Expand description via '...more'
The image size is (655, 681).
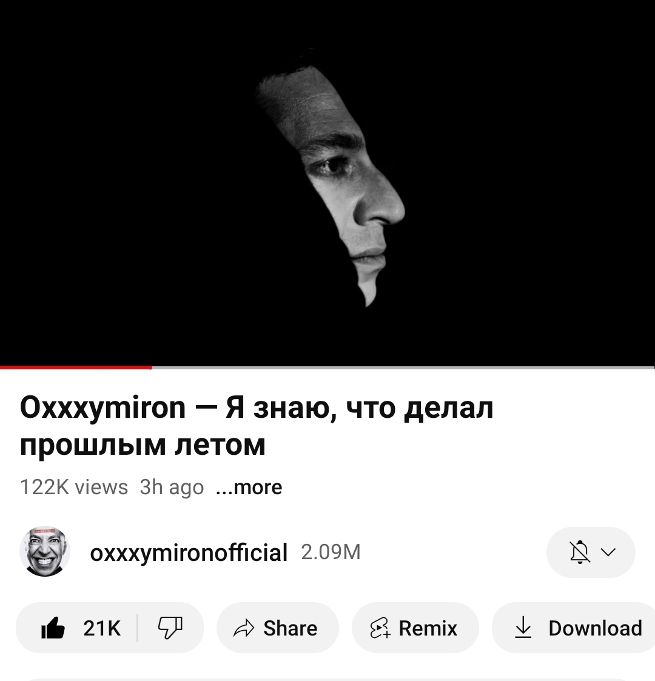point(249,488)
